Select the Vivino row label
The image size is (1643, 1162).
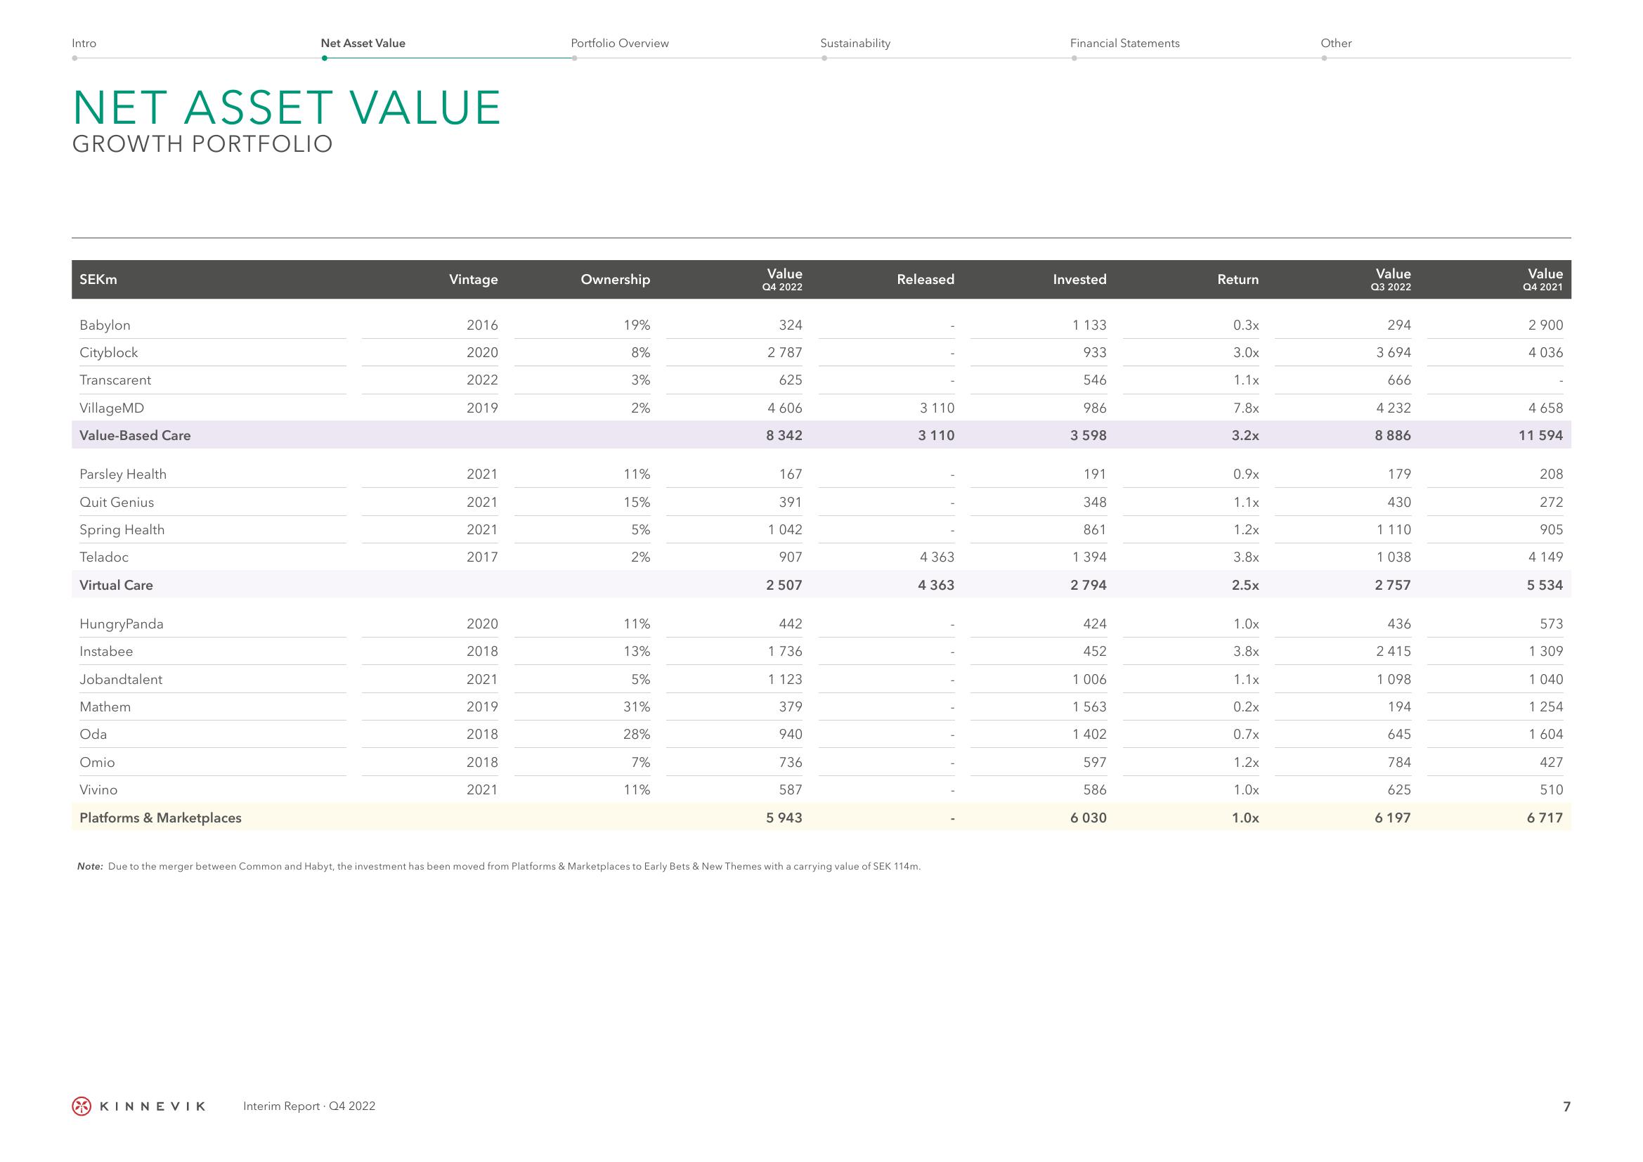click(99, 789)
